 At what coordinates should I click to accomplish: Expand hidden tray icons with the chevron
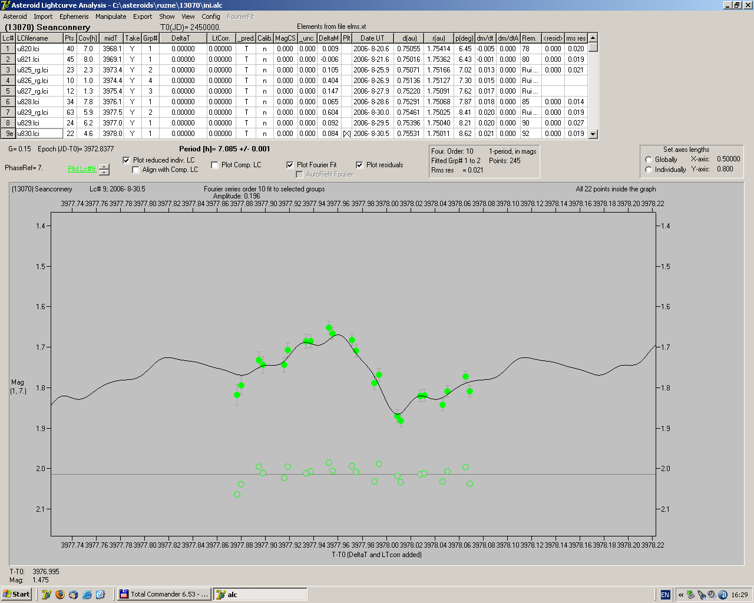(x=681, y=595)
